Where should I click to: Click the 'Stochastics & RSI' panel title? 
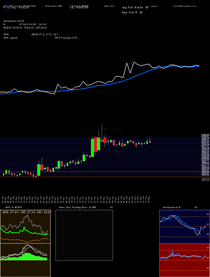180,207
